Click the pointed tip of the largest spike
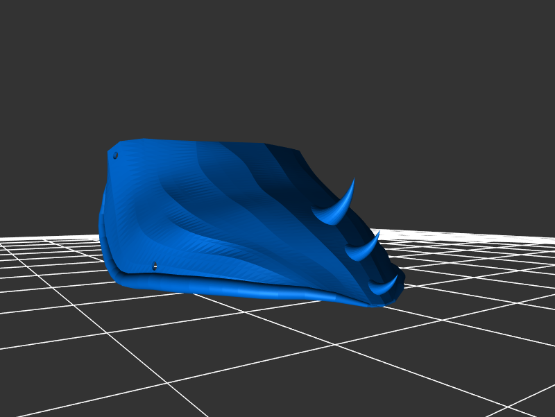 point(353,179)
